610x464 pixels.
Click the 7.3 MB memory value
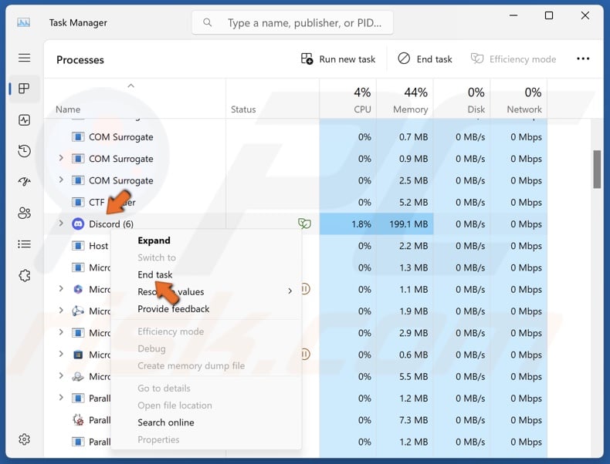(x=413, y=420)
